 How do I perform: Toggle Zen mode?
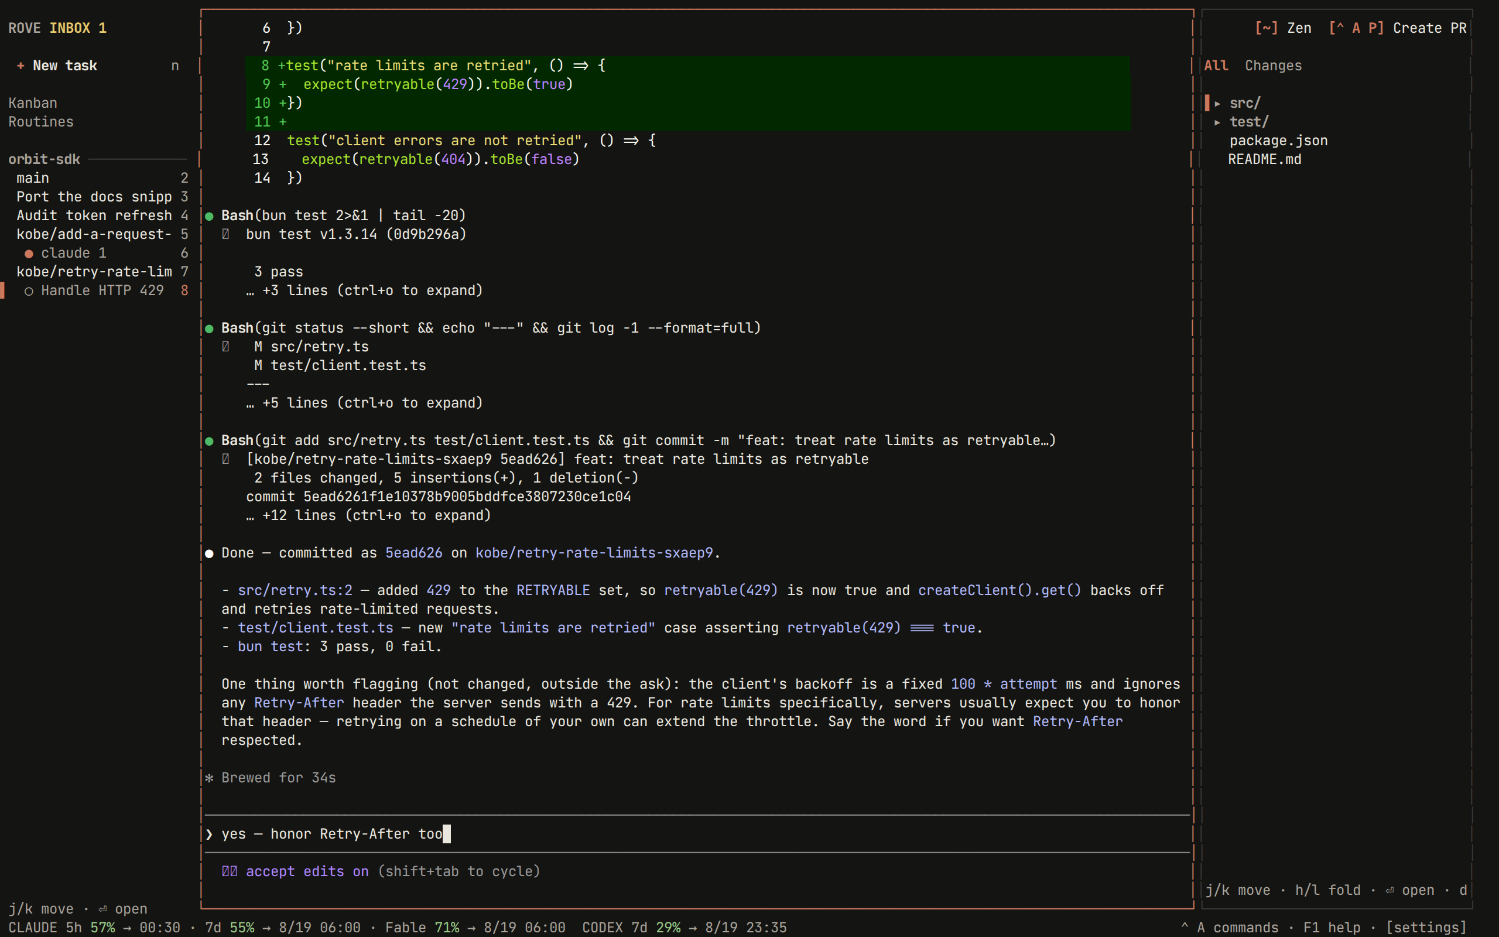[x=1283, y=28]
